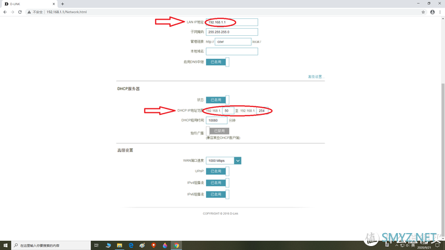Open the WAN port speed dropdown
This screenshot has height=250, width=445.
[x=224, y=161]
